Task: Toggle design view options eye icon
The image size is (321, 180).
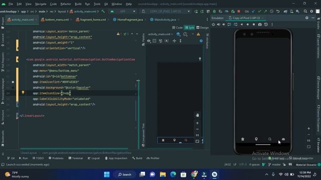Action: pos(149,41)
